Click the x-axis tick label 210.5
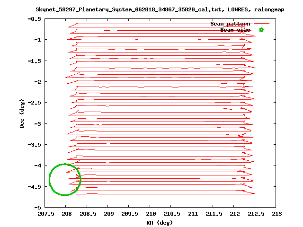303x227 pixels. pyautogui.click(x=171, y=214)
